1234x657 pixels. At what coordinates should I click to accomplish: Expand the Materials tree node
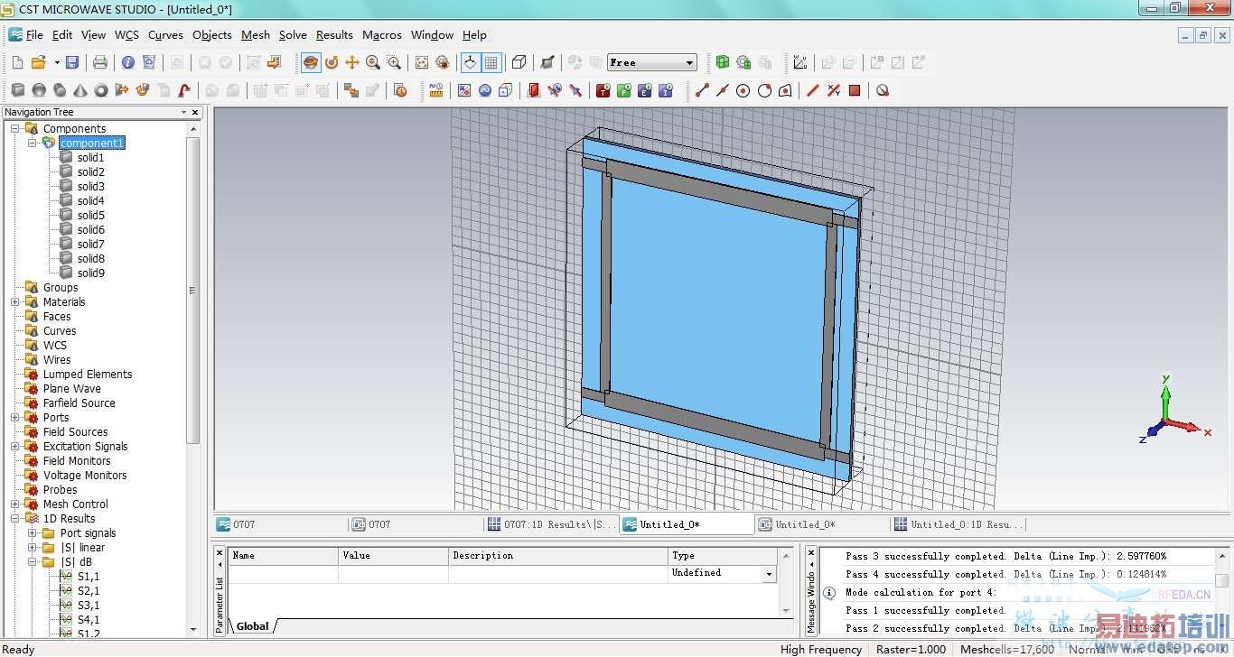click(x=15, y=301)
